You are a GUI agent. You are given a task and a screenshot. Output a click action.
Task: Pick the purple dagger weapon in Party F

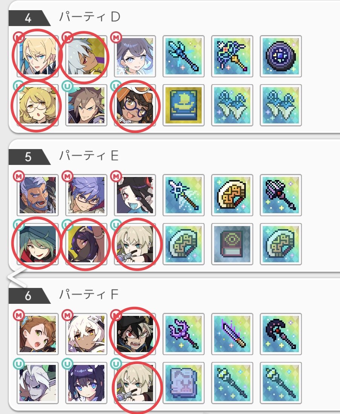(x=232, y=334)
